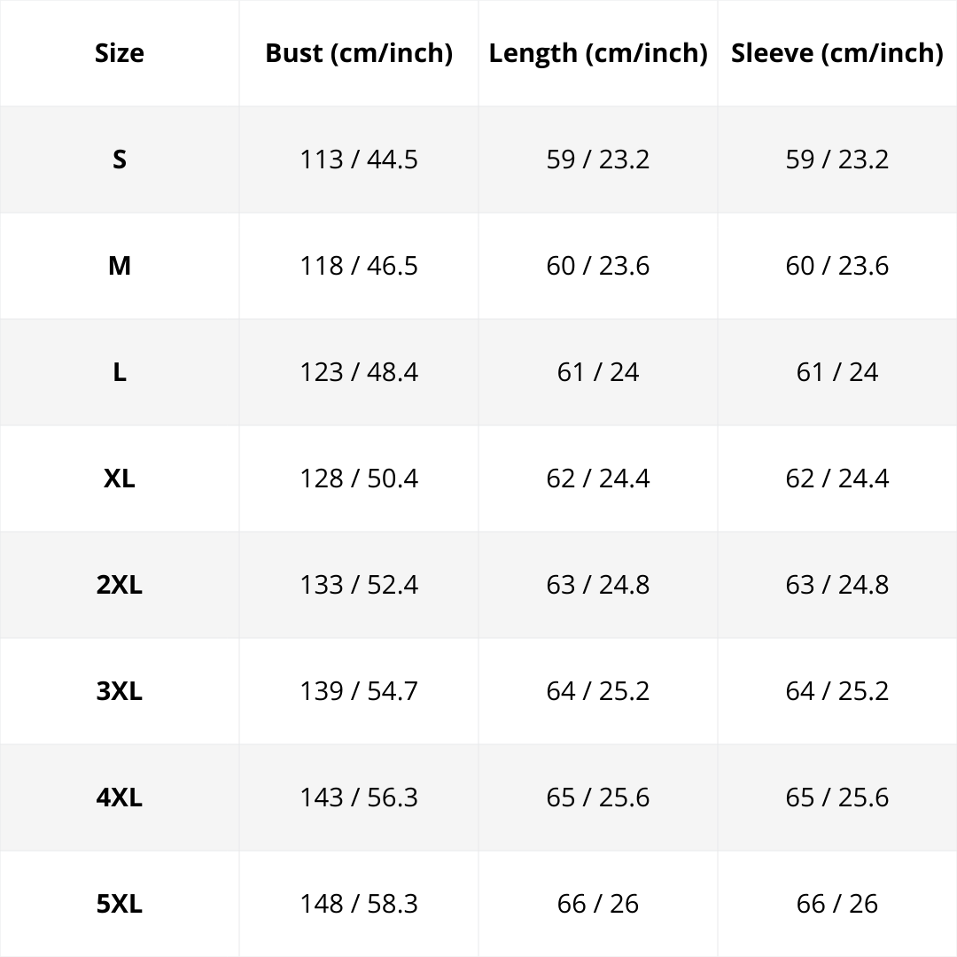Screen dimensions: 957x957
Task: Select the 148 / 58.3 bust cell
Action: [x=359, y=904]
